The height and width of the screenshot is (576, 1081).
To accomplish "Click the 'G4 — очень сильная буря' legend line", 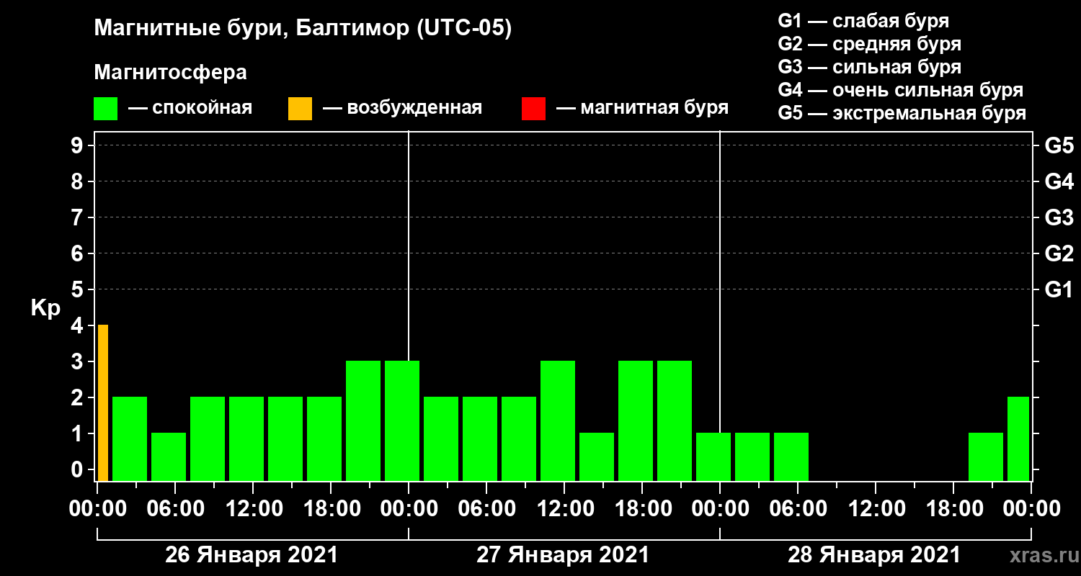I will [x=901, y=90].
